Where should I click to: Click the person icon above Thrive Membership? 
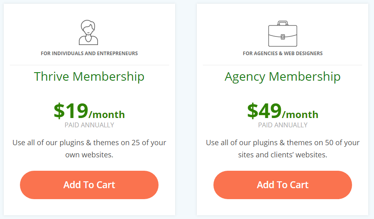(x=89, y=32)
